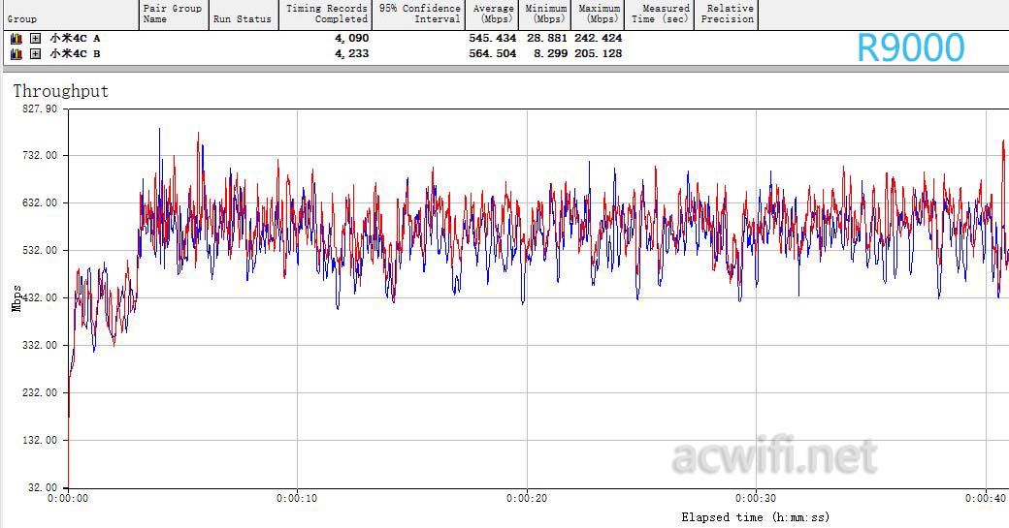This screenshot has height=528, width=1009.
Task: Sort by Average (Mbps) column header
Action: click(494, 14)
